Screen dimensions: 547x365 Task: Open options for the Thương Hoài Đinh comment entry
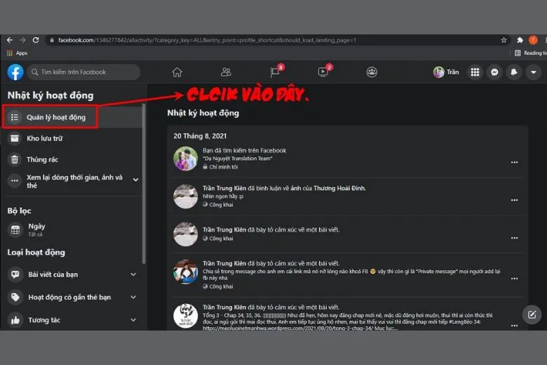514,200
